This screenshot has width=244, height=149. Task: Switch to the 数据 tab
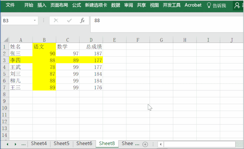(x=115, y=5)
